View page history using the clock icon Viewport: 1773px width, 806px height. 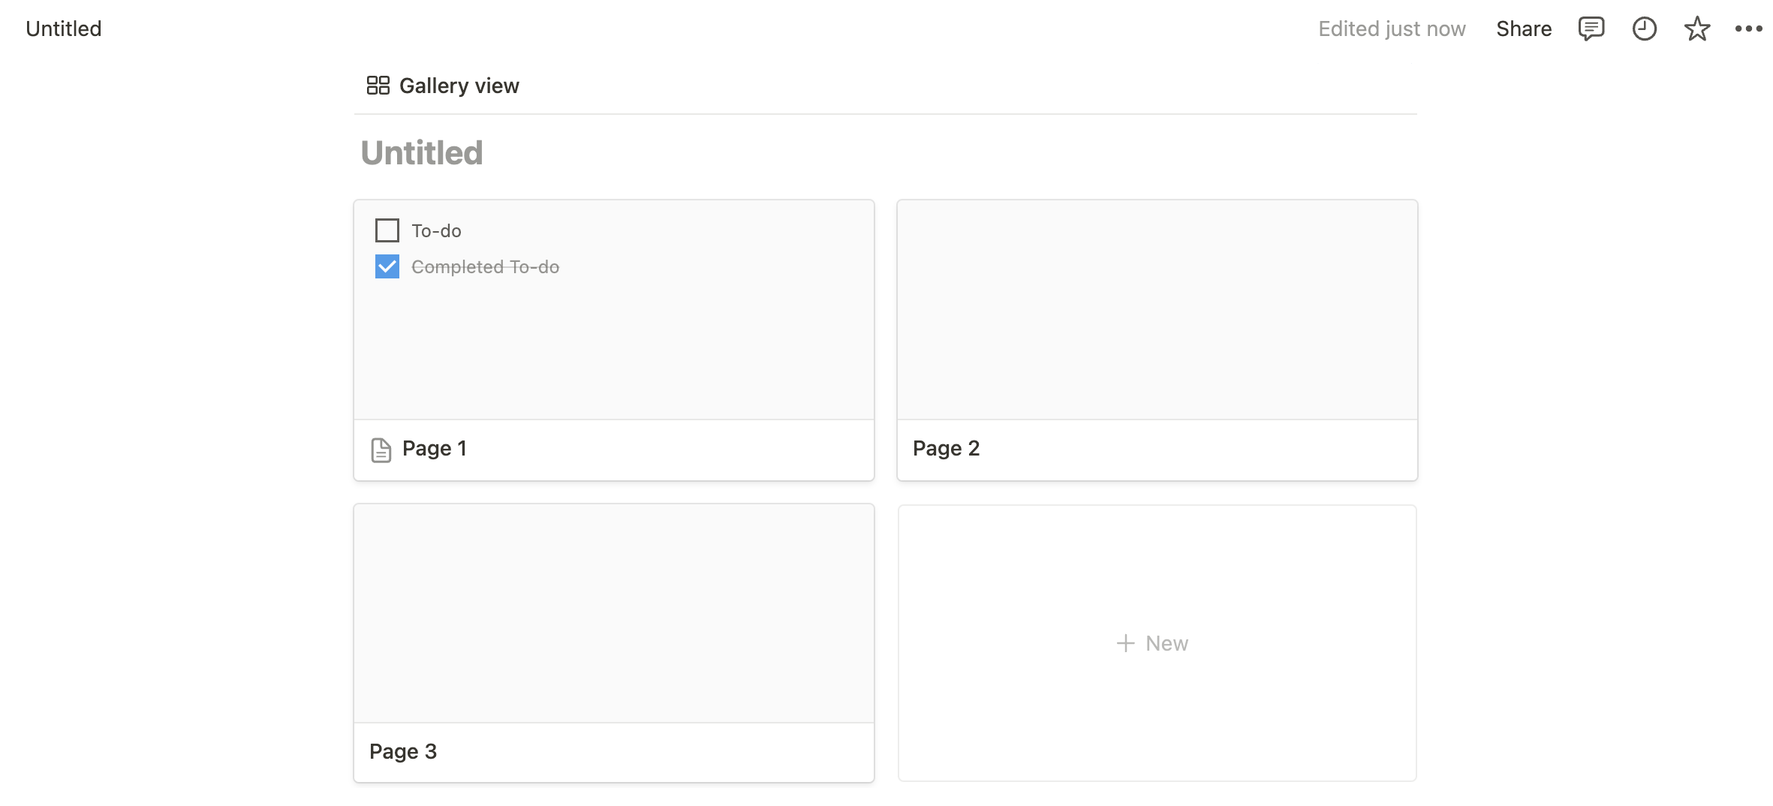click(1644, 29)
